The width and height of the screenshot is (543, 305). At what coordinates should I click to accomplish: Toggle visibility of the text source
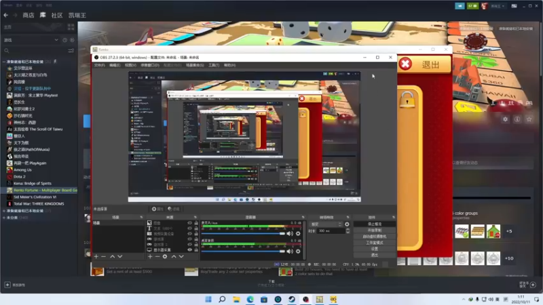tap(189, 228)
